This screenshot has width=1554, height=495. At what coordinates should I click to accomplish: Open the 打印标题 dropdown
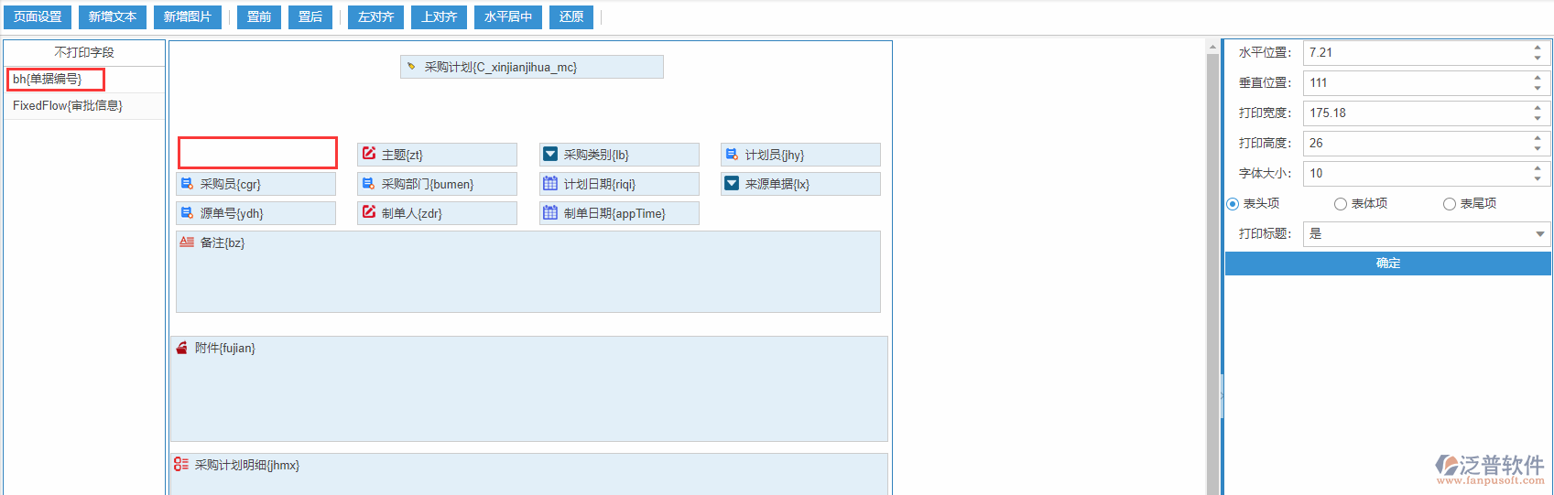pyautogui.click(x=1539, y=234)
